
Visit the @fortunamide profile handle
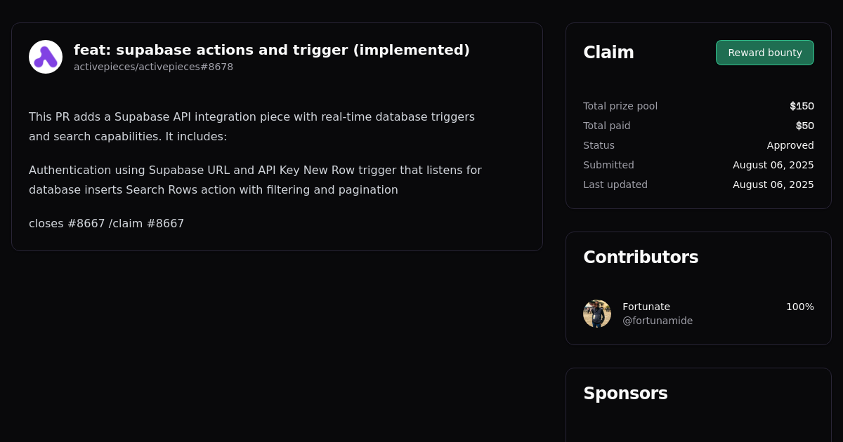coord(658,321)
